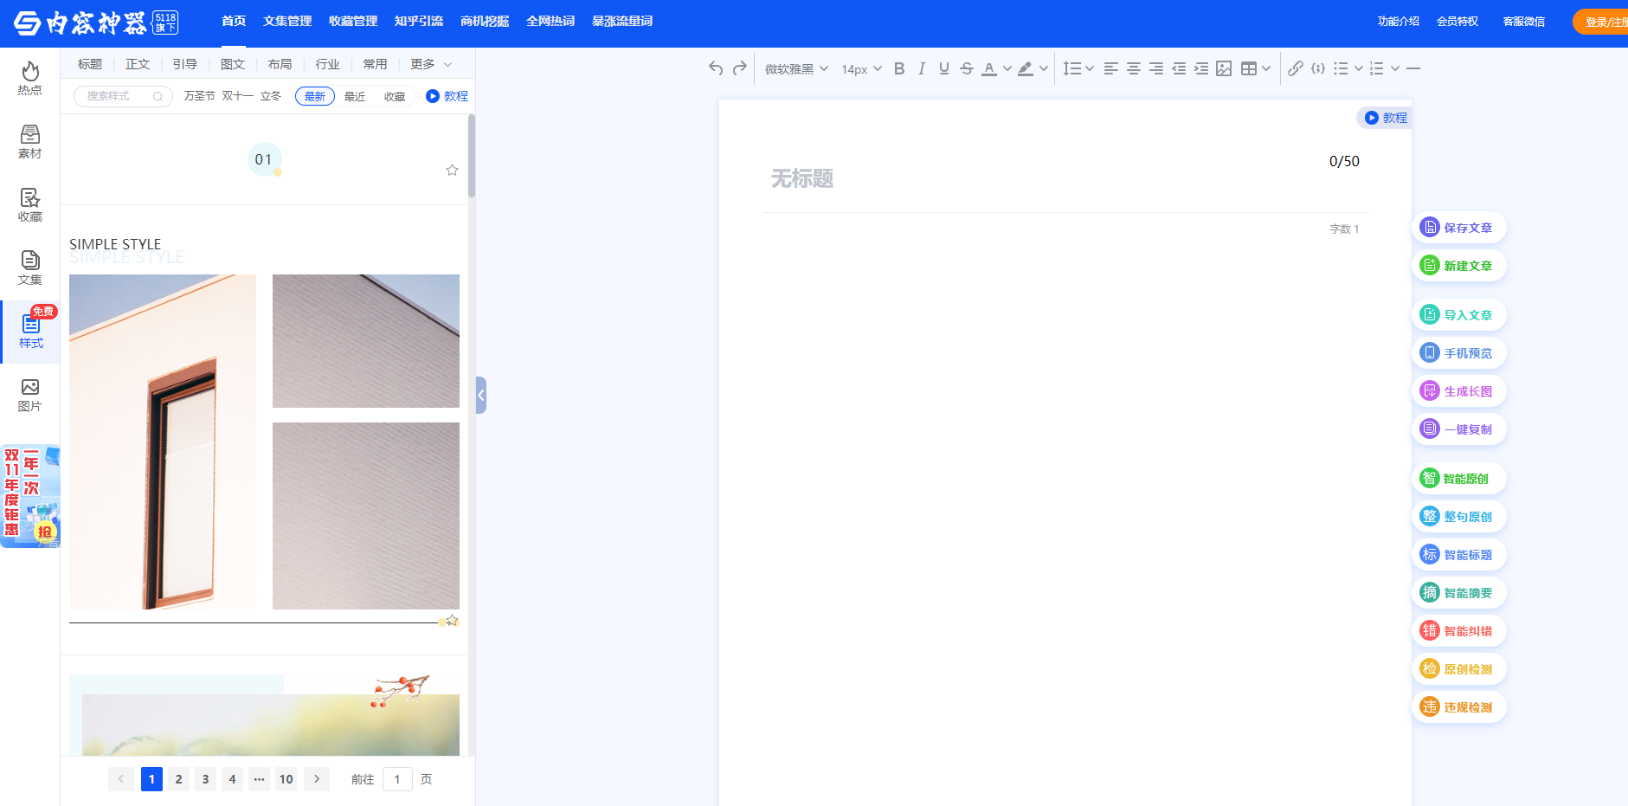
Task: Click the 智能原创 button
Action: click(1458, 479)
